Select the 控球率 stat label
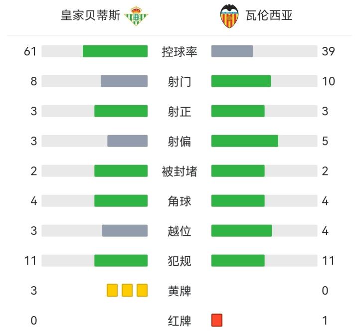The width and height of the screenshot is (359, 332). pos(179,51)
